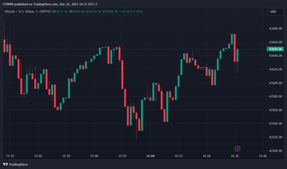Click the green current price label 43650.06
The height and width of the screenshot is (169, 287).
click(275, 49)
